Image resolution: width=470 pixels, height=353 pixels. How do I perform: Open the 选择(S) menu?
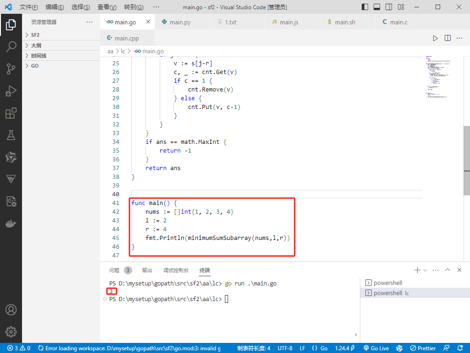click(81, 7)
